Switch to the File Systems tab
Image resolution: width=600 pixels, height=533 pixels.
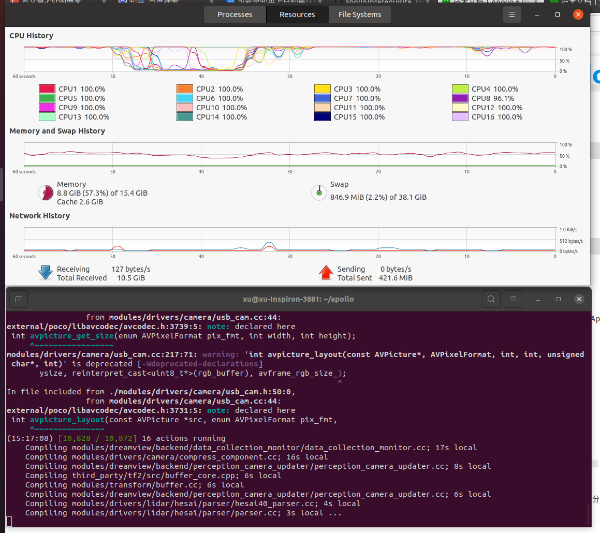[x=360, y=14]
